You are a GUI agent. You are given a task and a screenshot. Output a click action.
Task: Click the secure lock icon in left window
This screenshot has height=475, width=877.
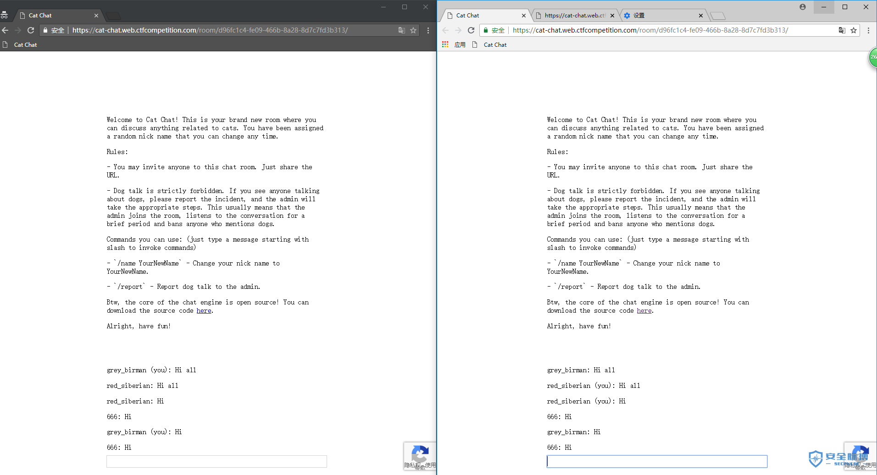(x=45, y=30)
